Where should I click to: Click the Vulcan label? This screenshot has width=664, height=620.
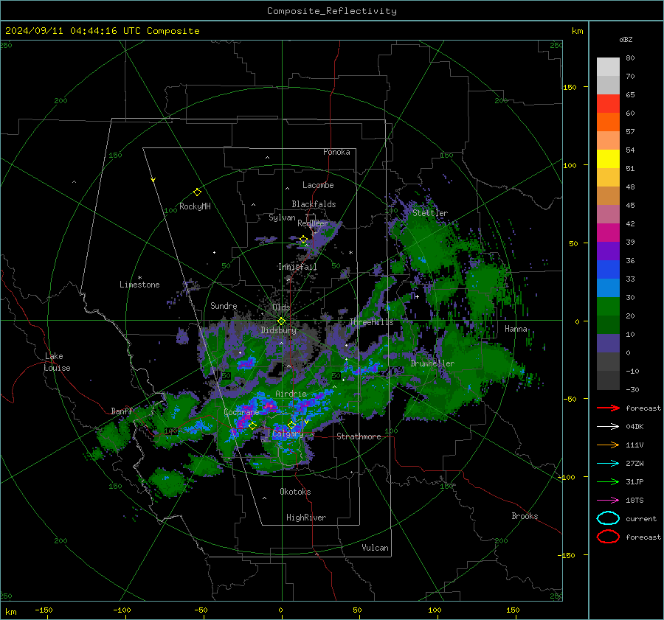tap(375, 548)
